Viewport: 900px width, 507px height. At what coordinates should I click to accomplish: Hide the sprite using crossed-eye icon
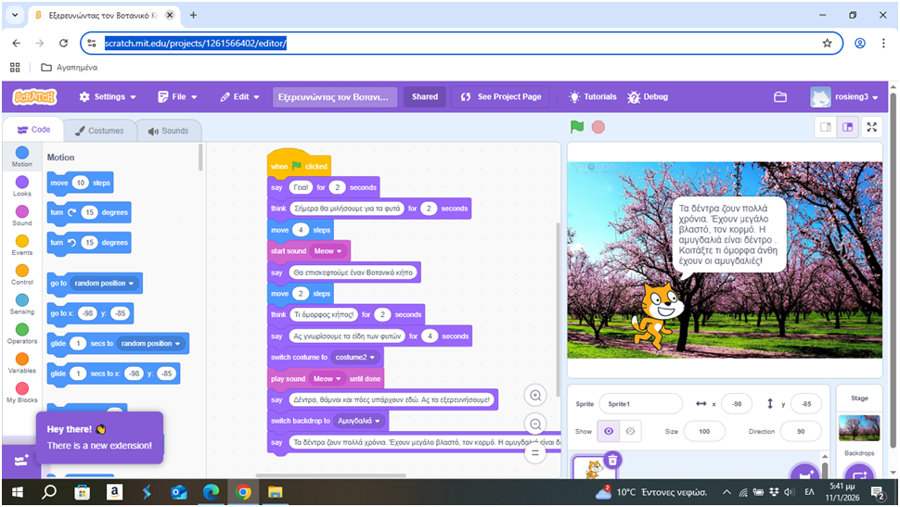tap(631, 432)
